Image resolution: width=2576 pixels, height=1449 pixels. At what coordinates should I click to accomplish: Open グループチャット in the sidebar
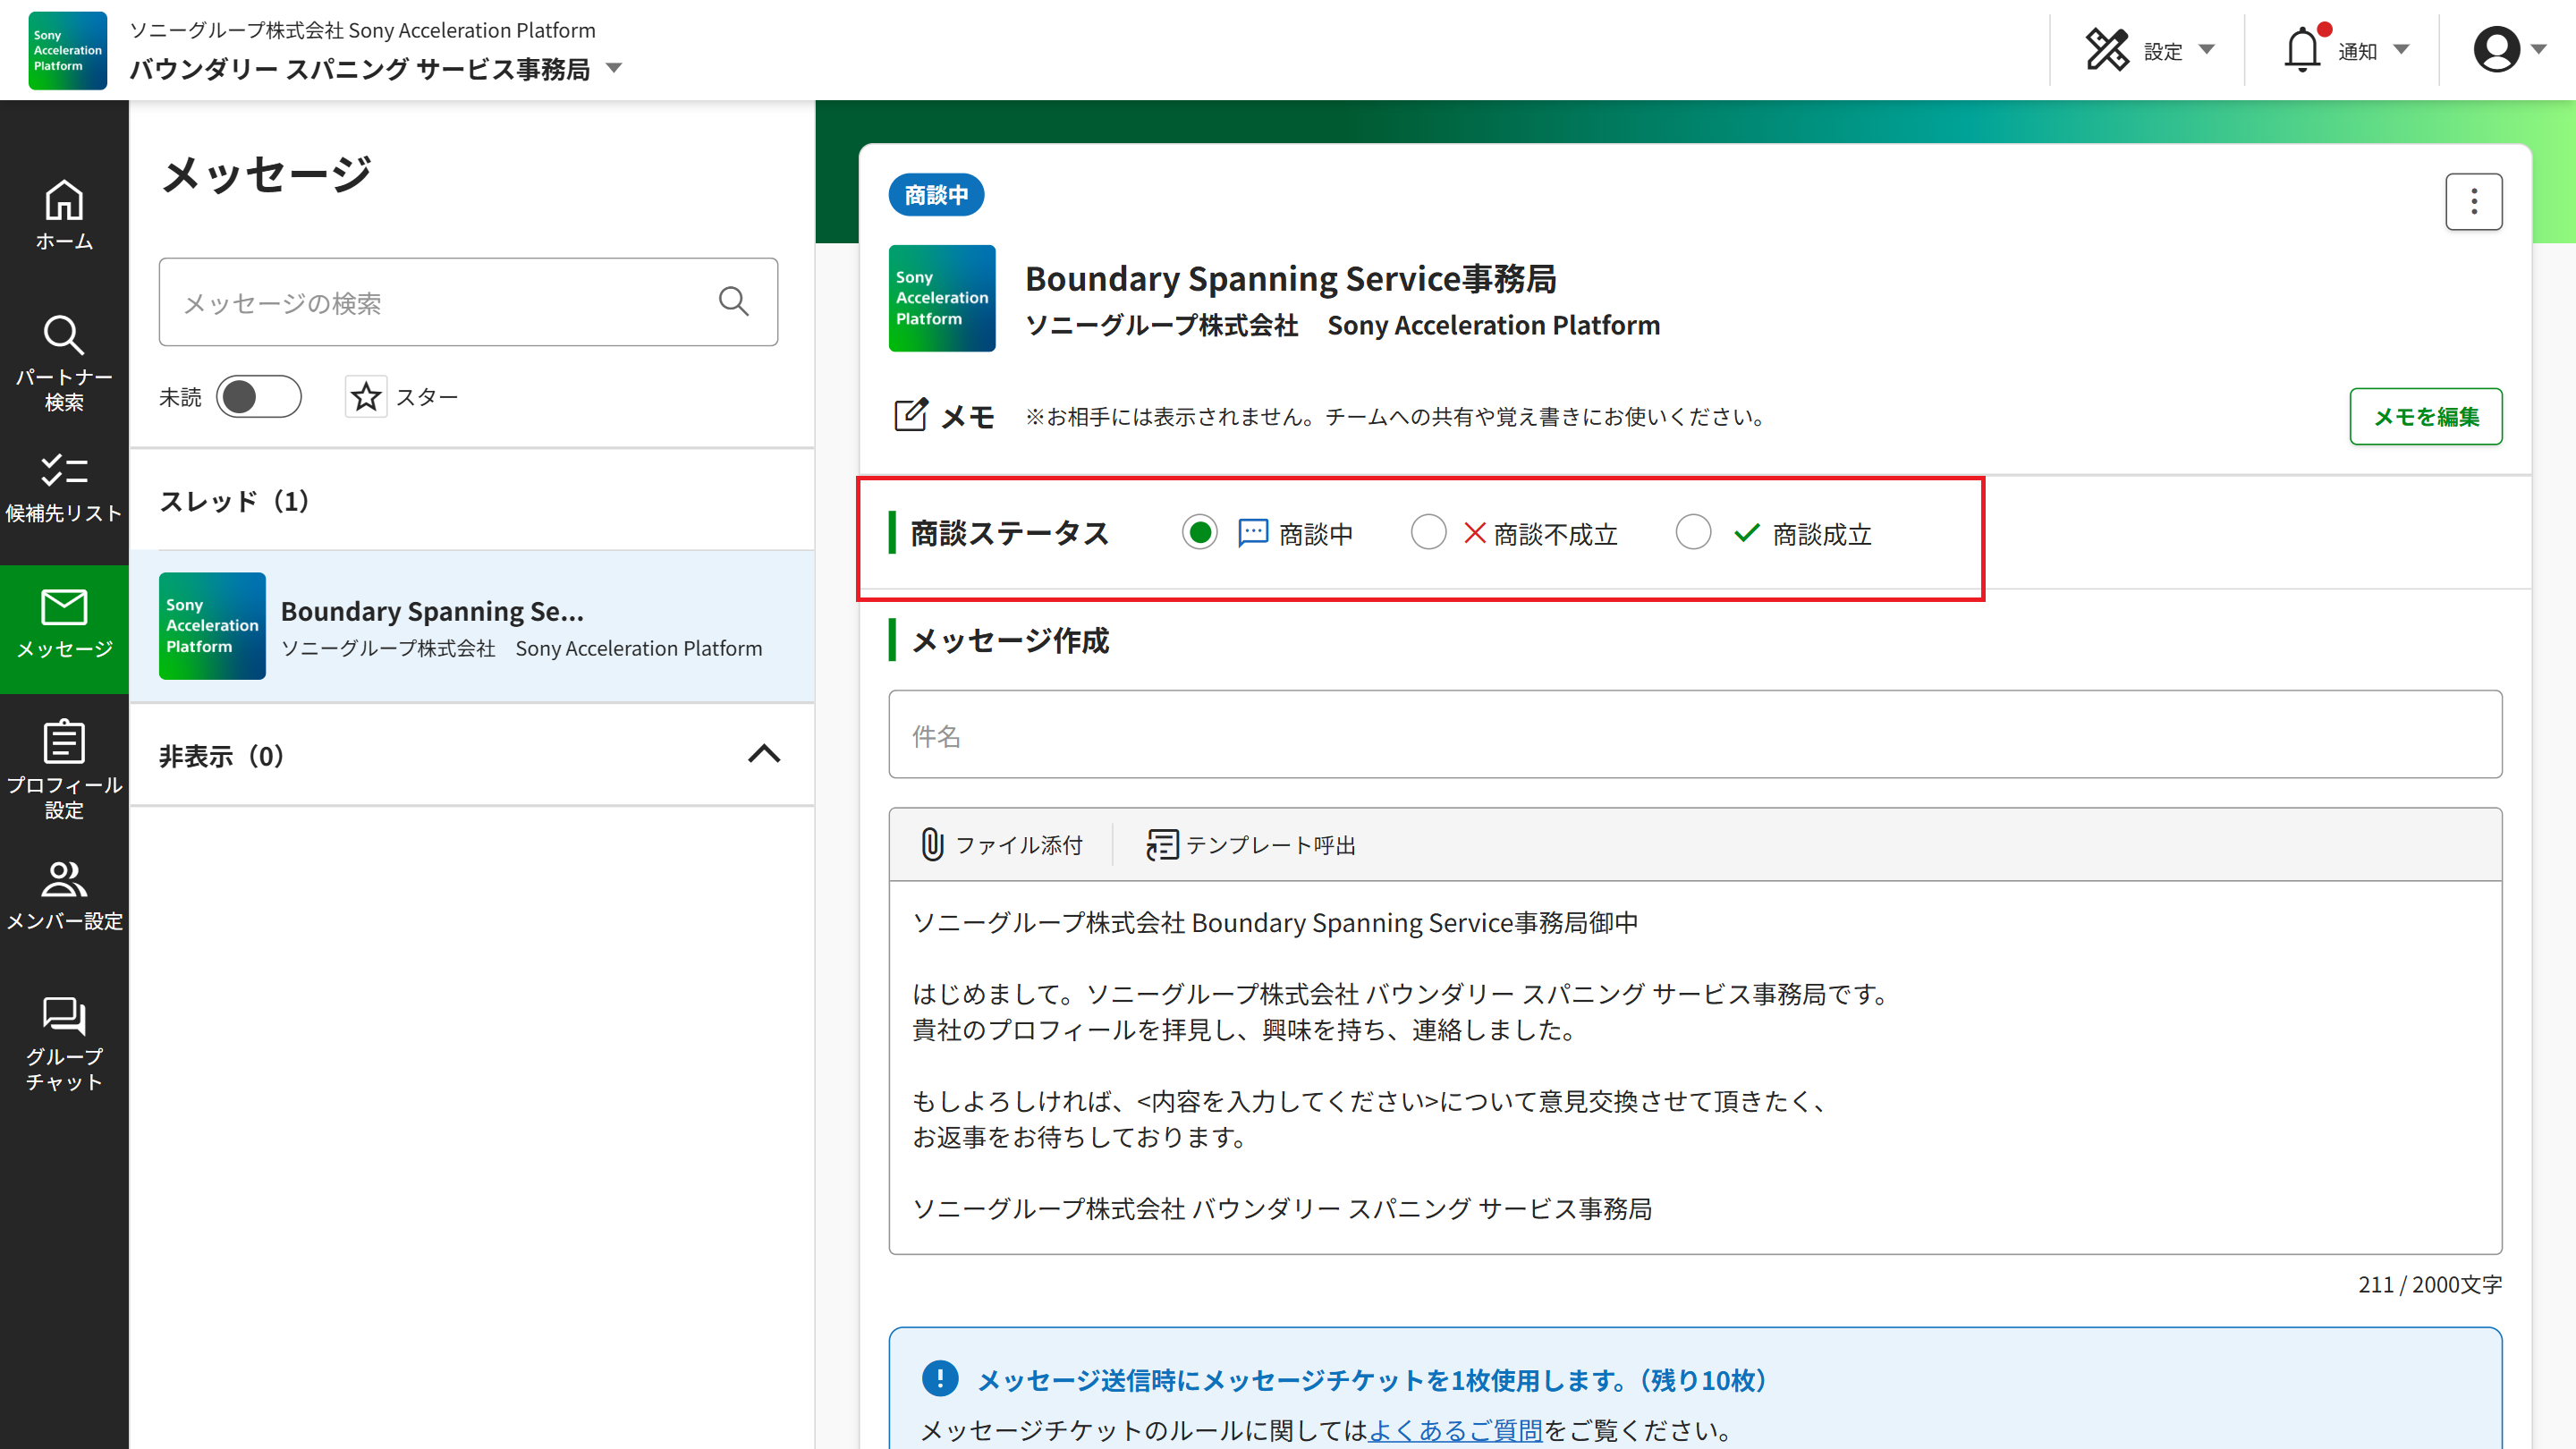click(x=64, y=1042)
